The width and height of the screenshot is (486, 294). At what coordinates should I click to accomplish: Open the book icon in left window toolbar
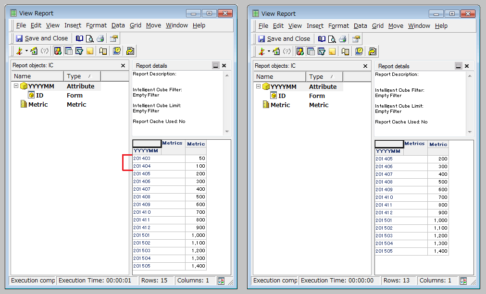(80, 38)
